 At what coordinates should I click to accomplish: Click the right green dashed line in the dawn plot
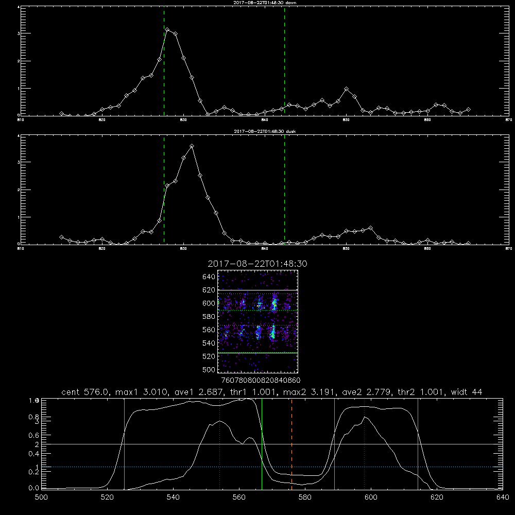click(x=284, y=61)
